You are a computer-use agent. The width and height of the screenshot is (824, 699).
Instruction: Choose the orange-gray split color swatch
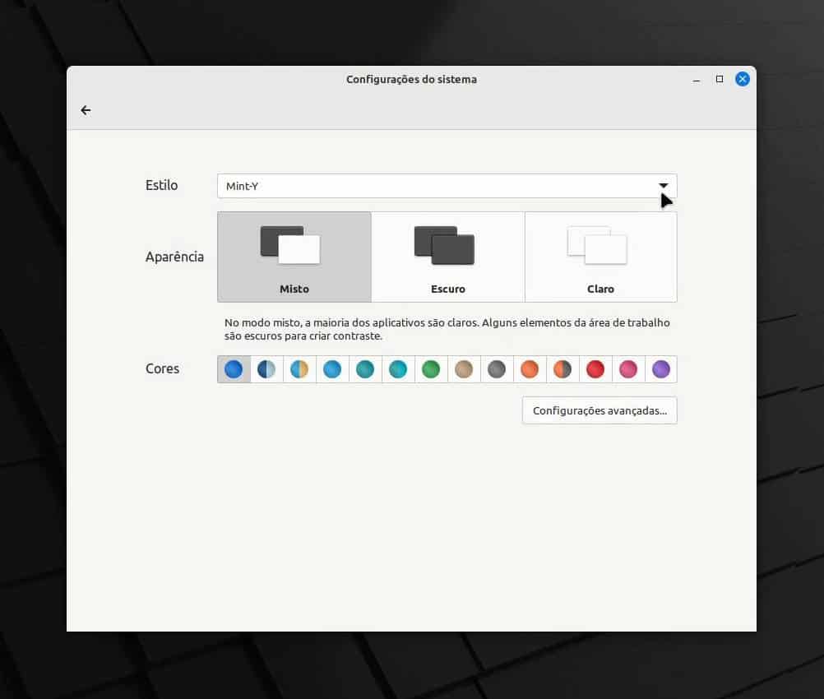(562, 369)
